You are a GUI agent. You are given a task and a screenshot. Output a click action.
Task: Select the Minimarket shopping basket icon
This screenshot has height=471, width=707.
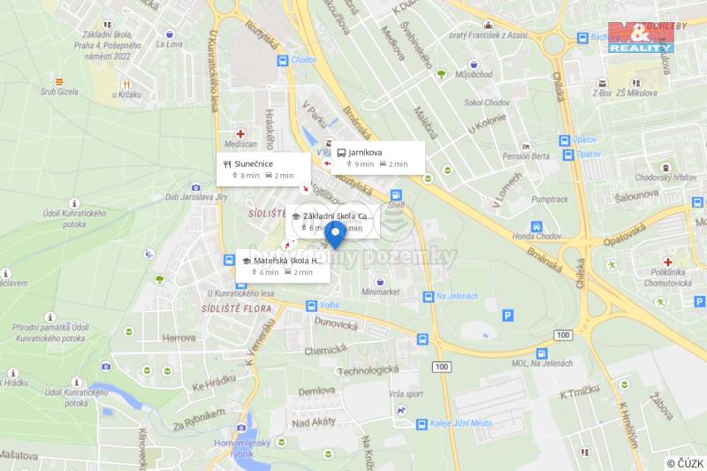(x=380, y=282)
